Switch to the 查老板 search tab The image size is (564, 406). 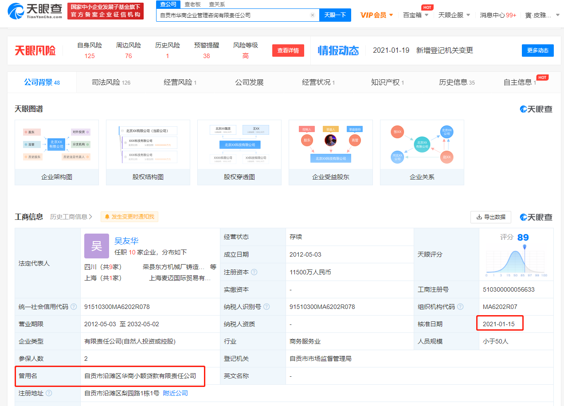click(192, 4)
